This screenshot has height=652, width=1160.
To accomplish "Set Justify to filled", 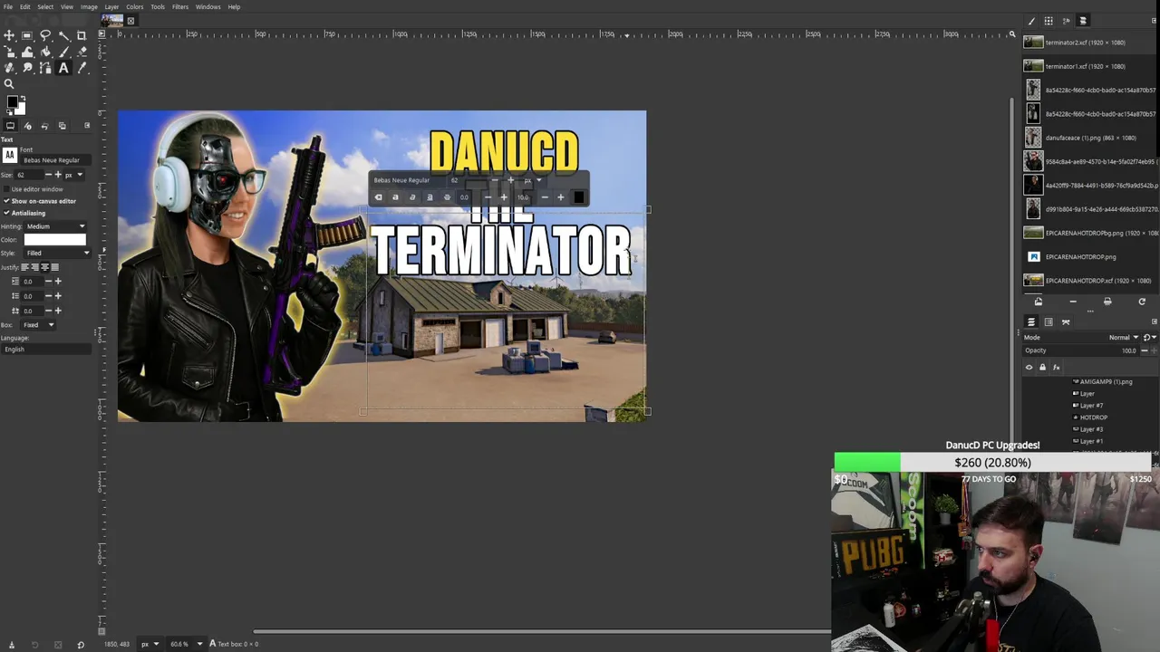I will point(54,267).
